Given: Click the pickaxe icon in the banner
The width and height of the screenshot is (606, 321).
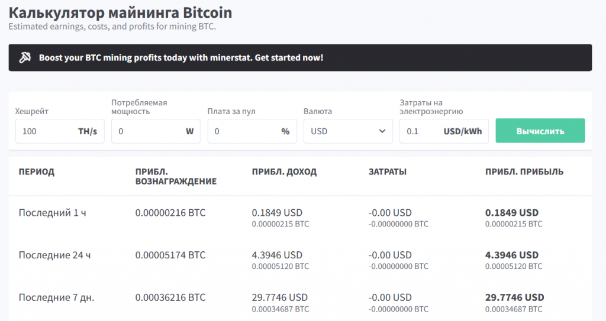Looking at the screenshot, I should tap(25, 58).
